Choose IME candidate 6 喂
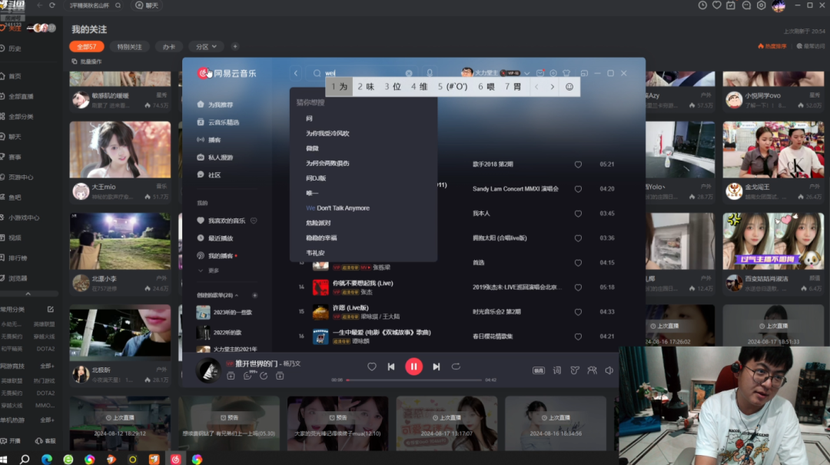The width and height of the screenshot is (830, 465). coord(486,87)
